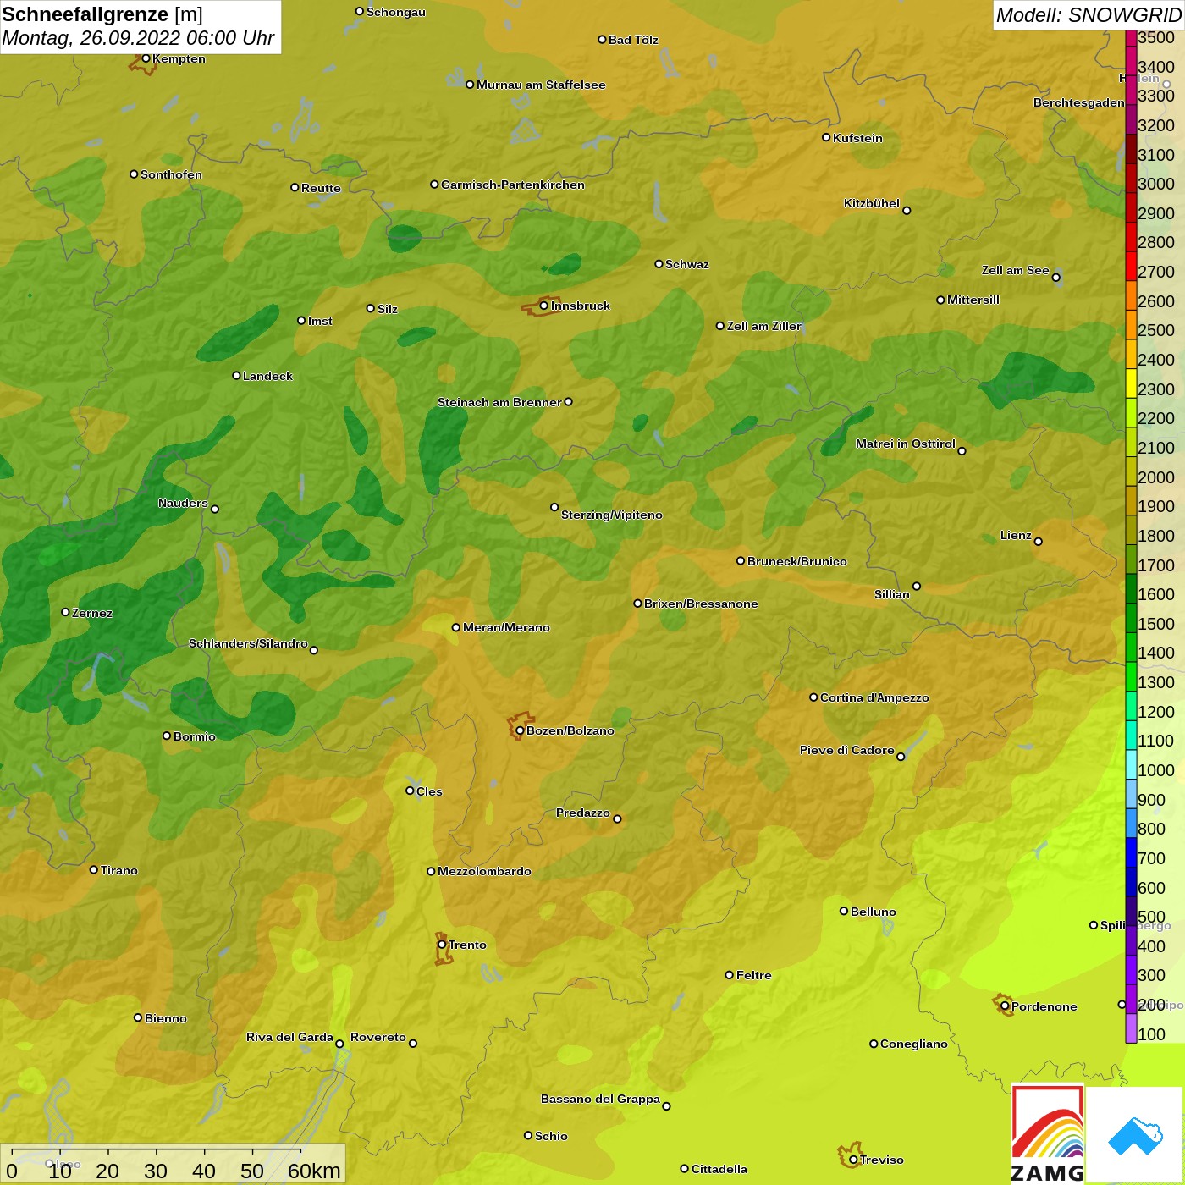Click the Sillian label

coord(892,594)
